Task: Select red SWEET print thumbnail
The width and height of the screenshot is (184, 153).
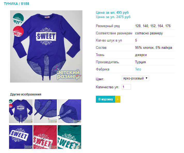Action: pos(45,137)
